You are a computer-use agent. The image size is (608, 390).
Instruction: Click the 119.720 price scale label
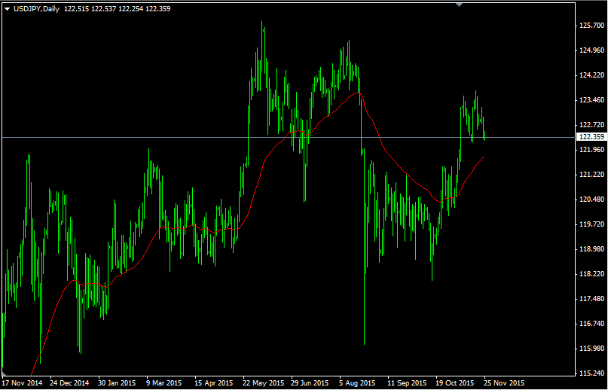[591, 224]
